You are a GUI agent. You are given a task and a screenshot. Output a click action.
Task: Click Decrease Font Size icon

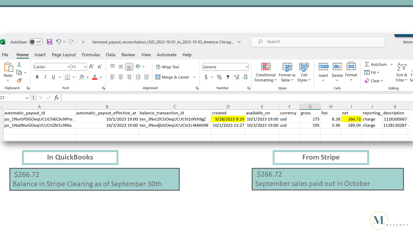click(x=100, y=67)
